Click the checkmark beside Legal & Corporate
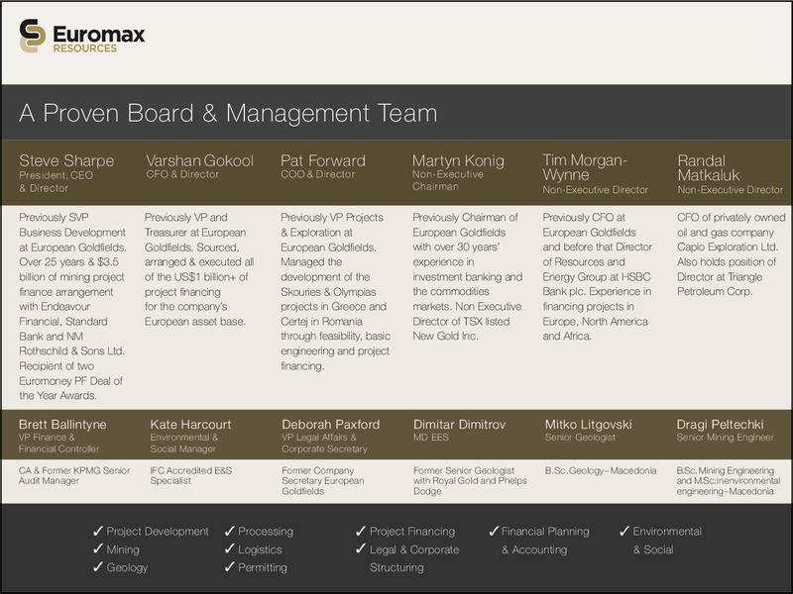 click(361, 549)
